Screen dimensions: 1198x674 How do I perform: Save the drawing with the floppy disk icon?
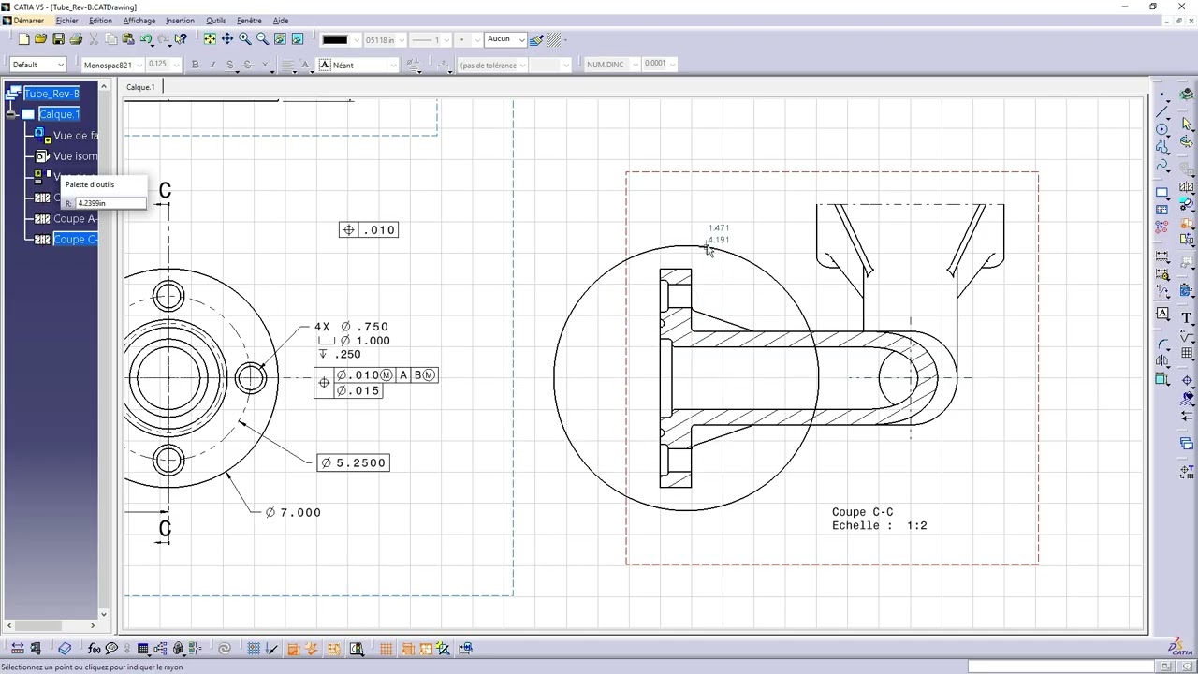[x=58, y=39]
